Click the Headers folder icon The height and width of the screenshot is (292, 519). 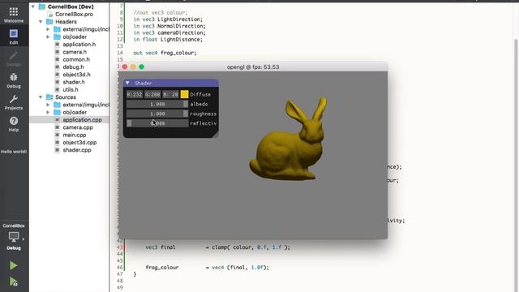(49, 22)
